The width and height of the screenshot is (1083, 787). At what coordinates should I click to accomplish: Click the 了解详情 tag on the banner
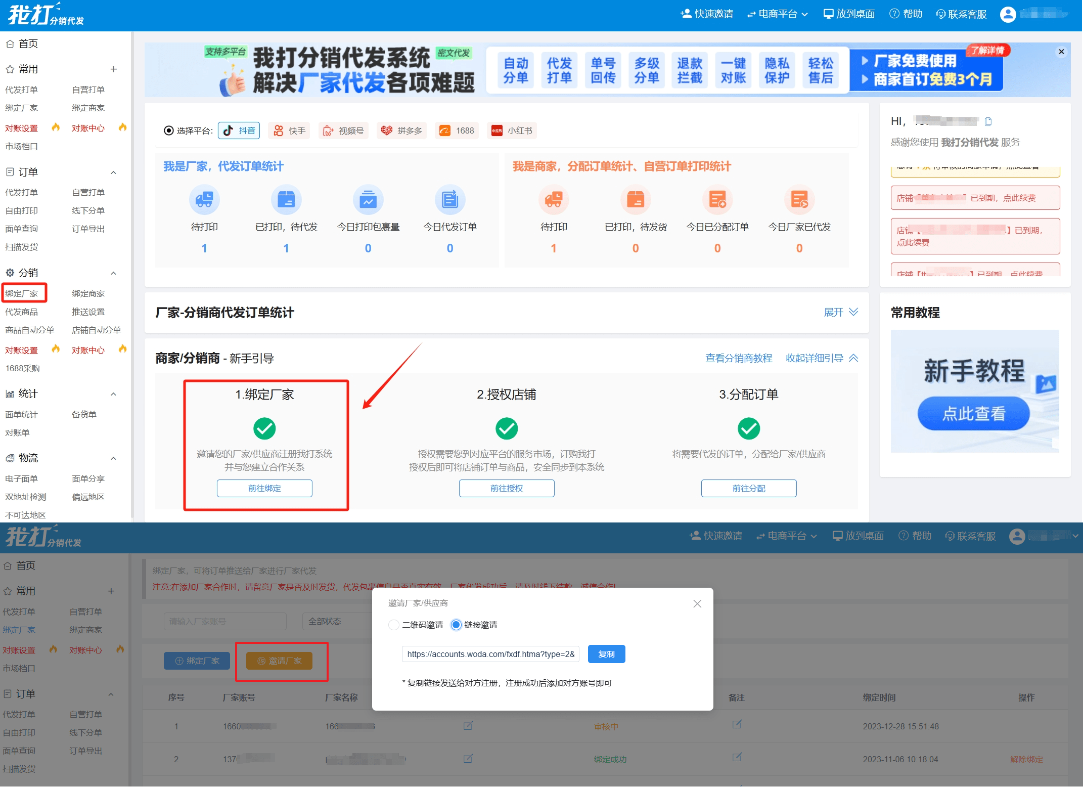(x=987, y=50)
